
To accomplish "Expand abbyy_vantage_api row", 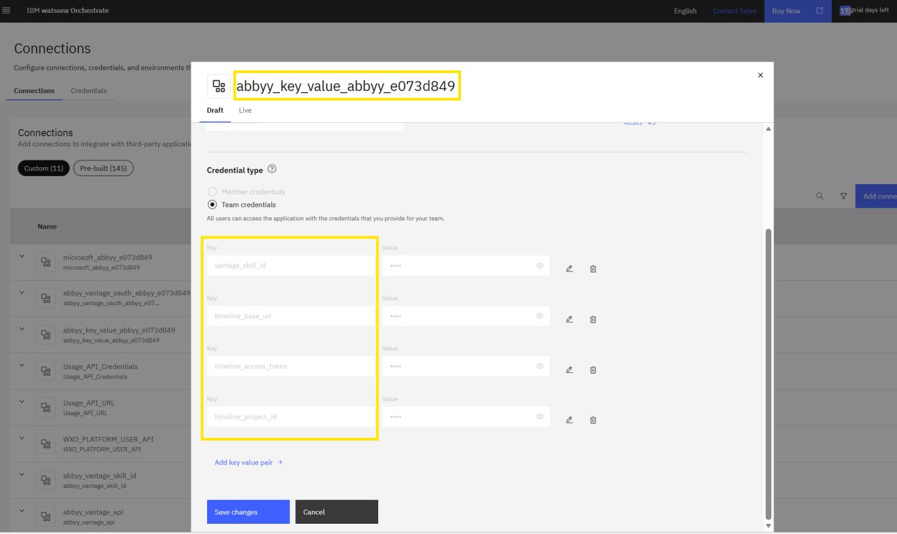I will pyautogui.click(x=21, y=510).
